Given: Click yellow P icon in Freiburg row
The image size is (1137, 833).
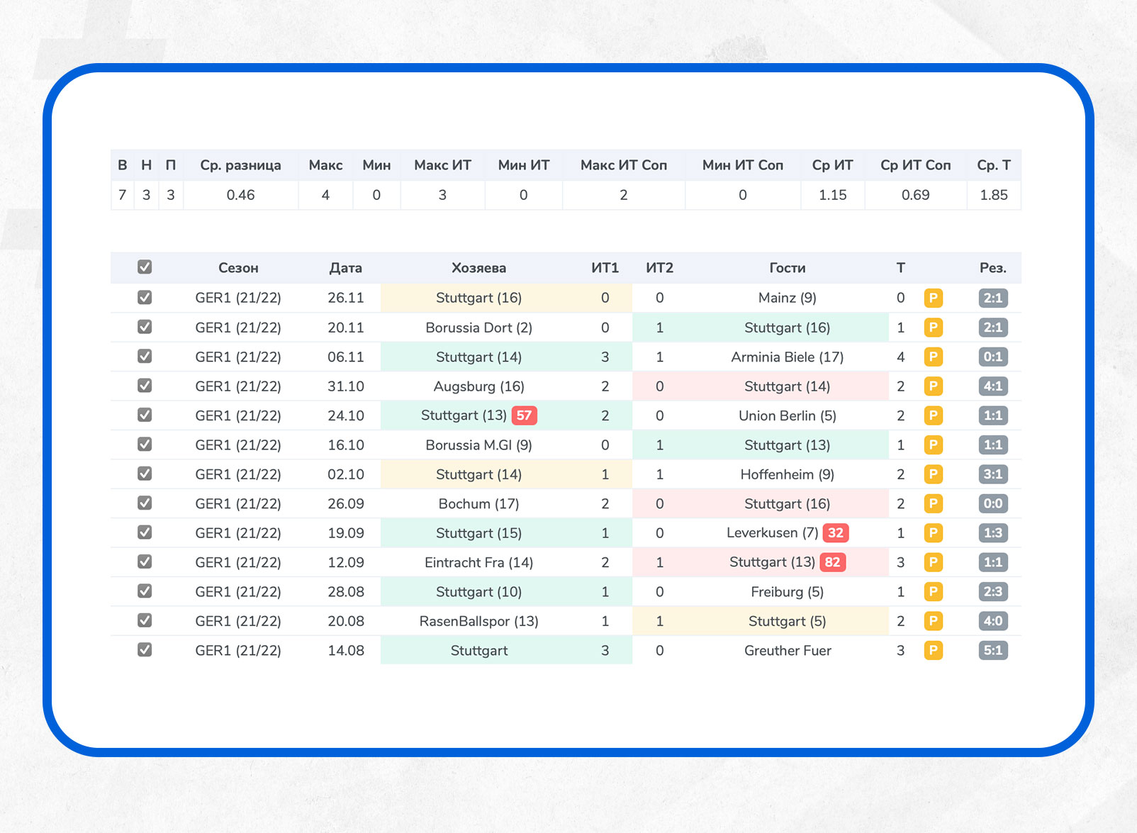Looking at the screenshot, I should [933, 592].
